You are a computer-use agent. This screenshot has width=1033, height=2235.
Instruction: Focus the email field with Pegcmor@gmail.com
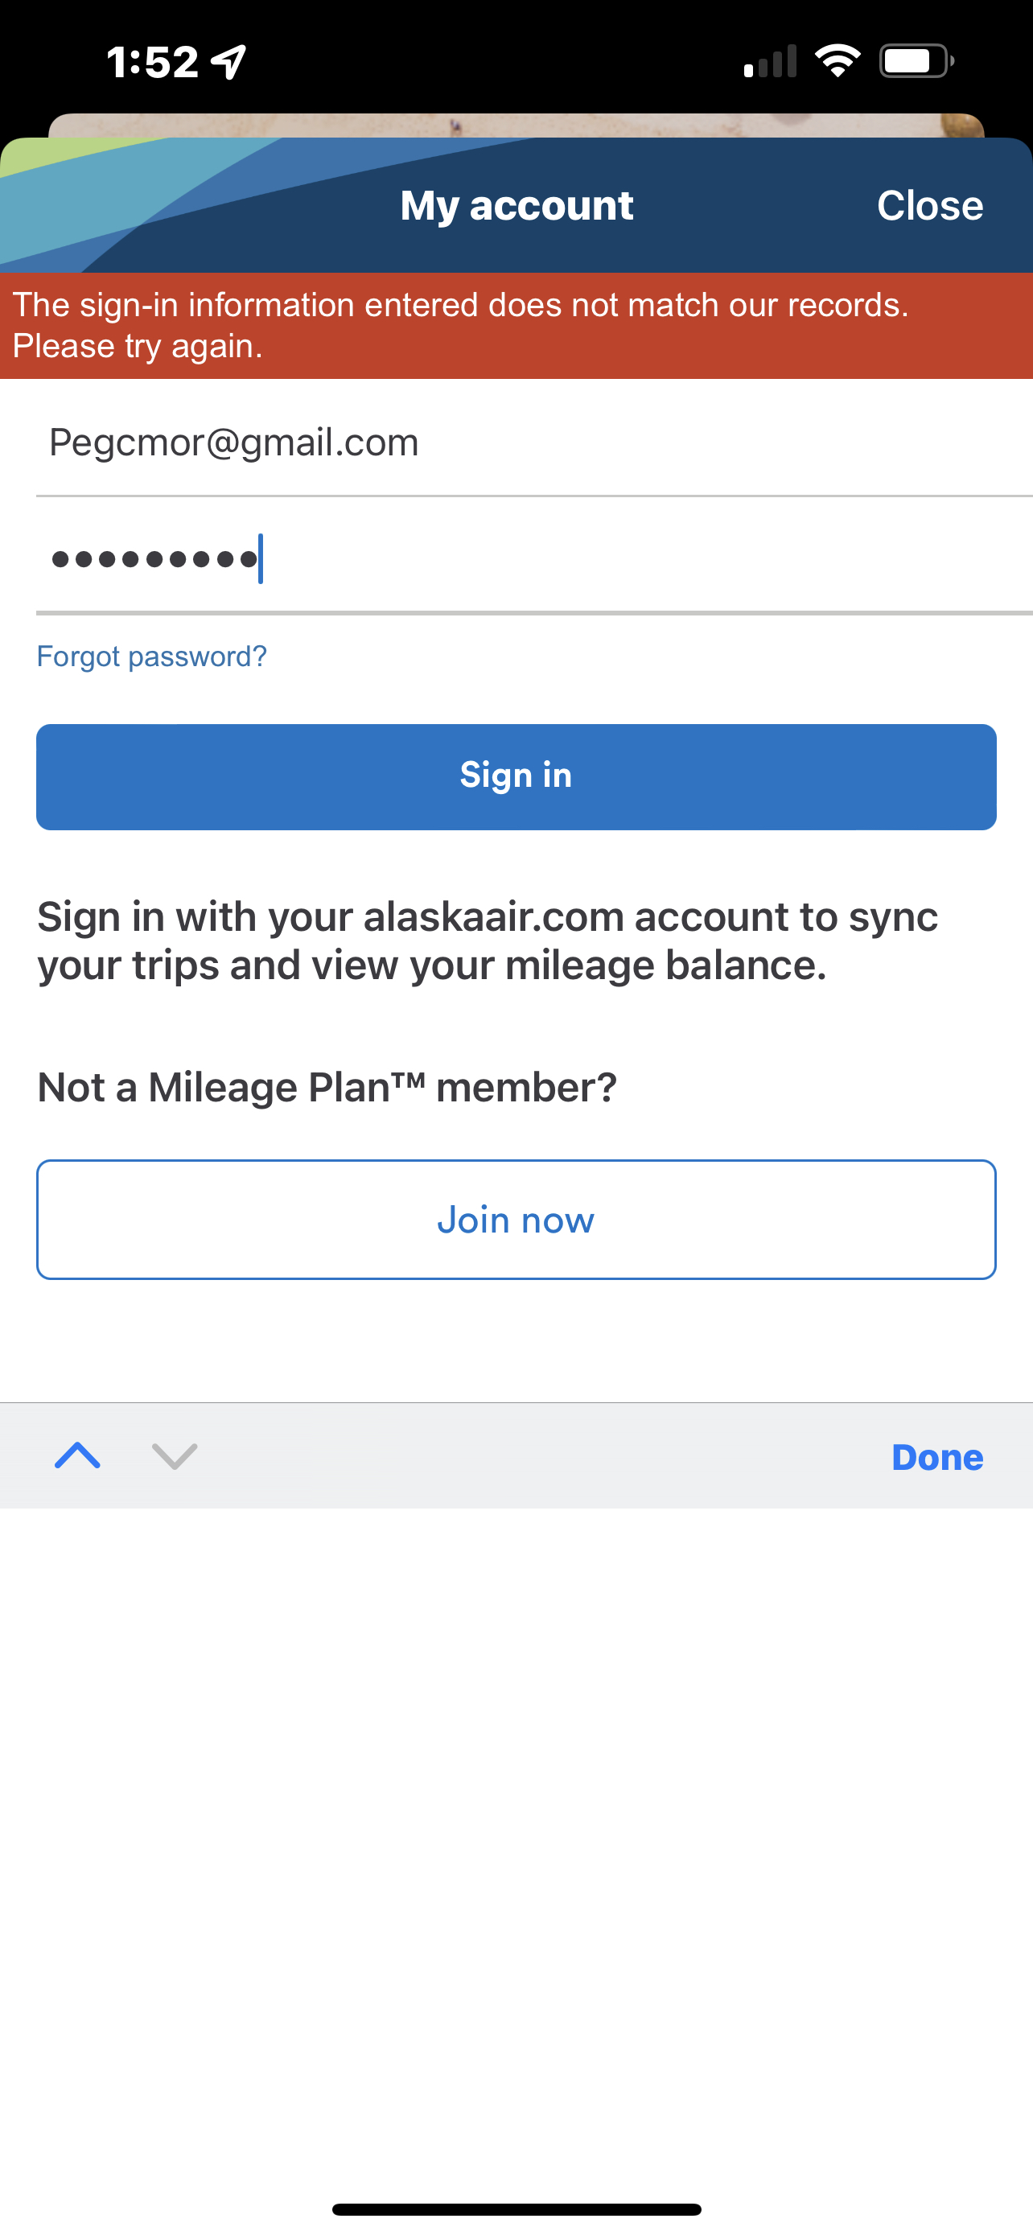click(534, 442)
